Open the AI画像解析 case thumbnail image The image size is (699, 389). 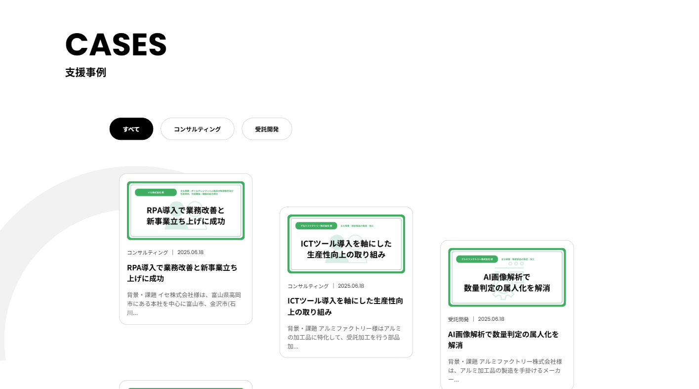tap(507, 277)
